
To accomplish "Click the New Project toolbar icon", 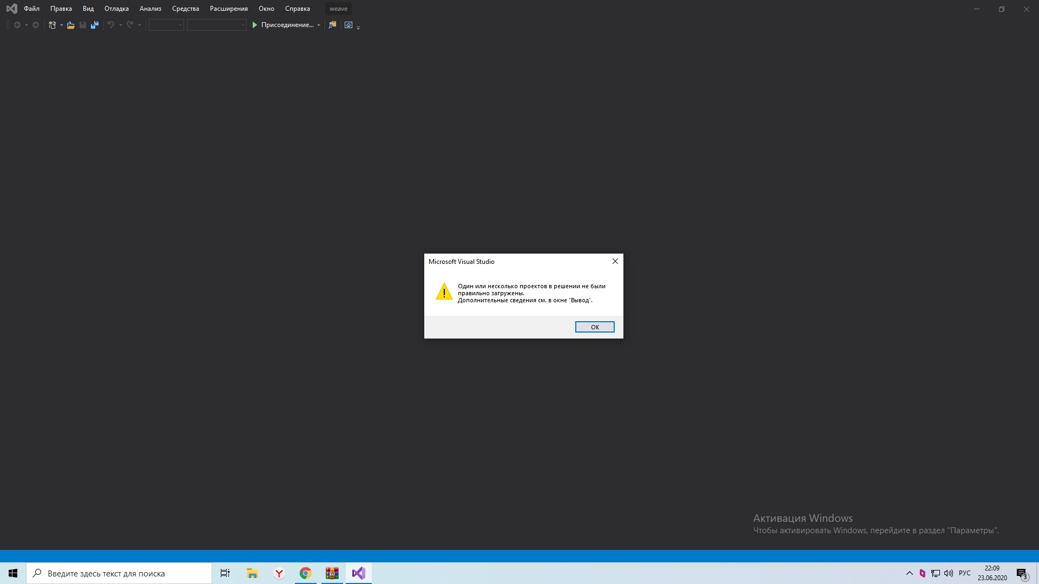I will click(52, 25).
